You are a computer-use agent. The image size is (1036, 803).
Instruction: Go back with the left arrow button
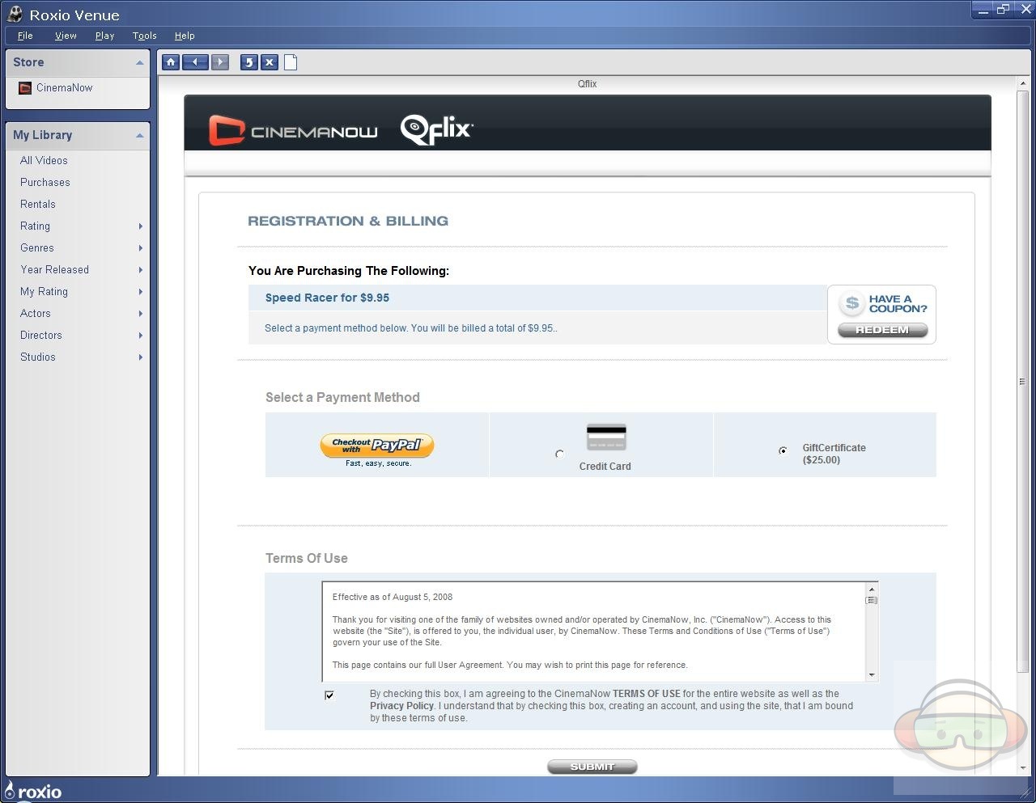click(x=195, y=62)
